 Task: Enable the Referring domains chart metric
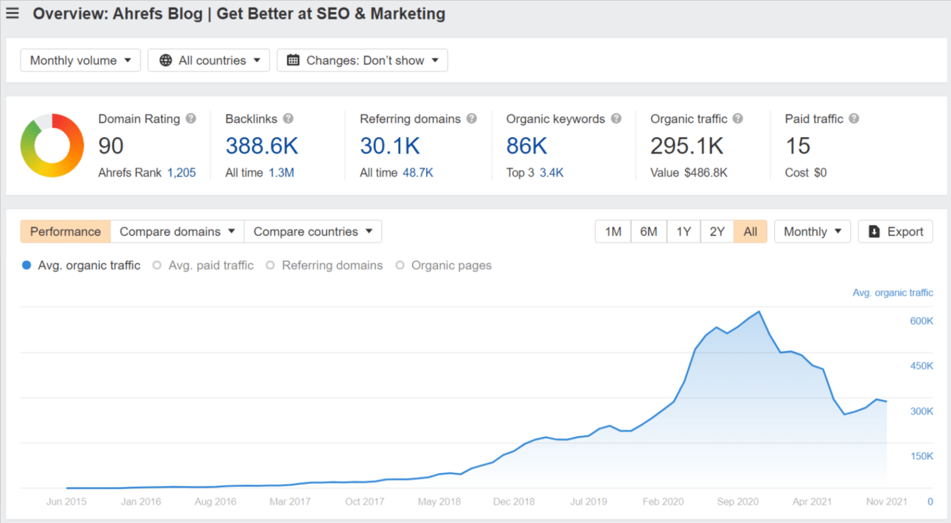271,265
